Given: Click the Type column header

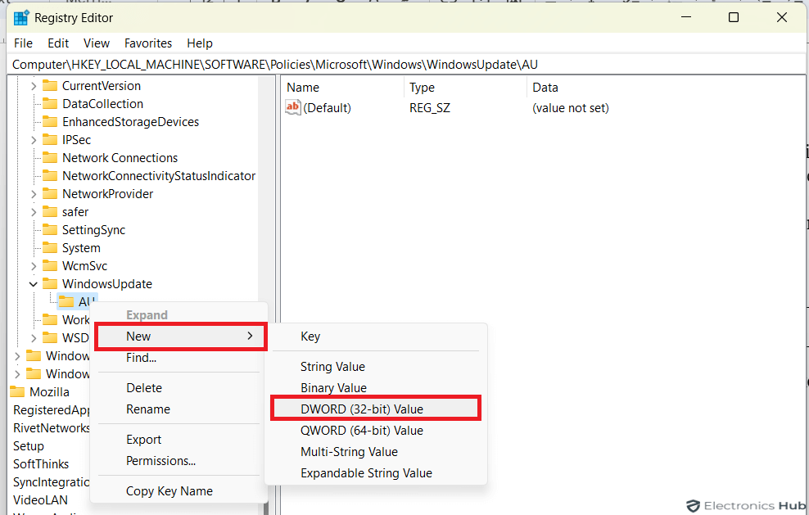Looking at the screenshot, I should pyautogui.click(x=422, y=88).
